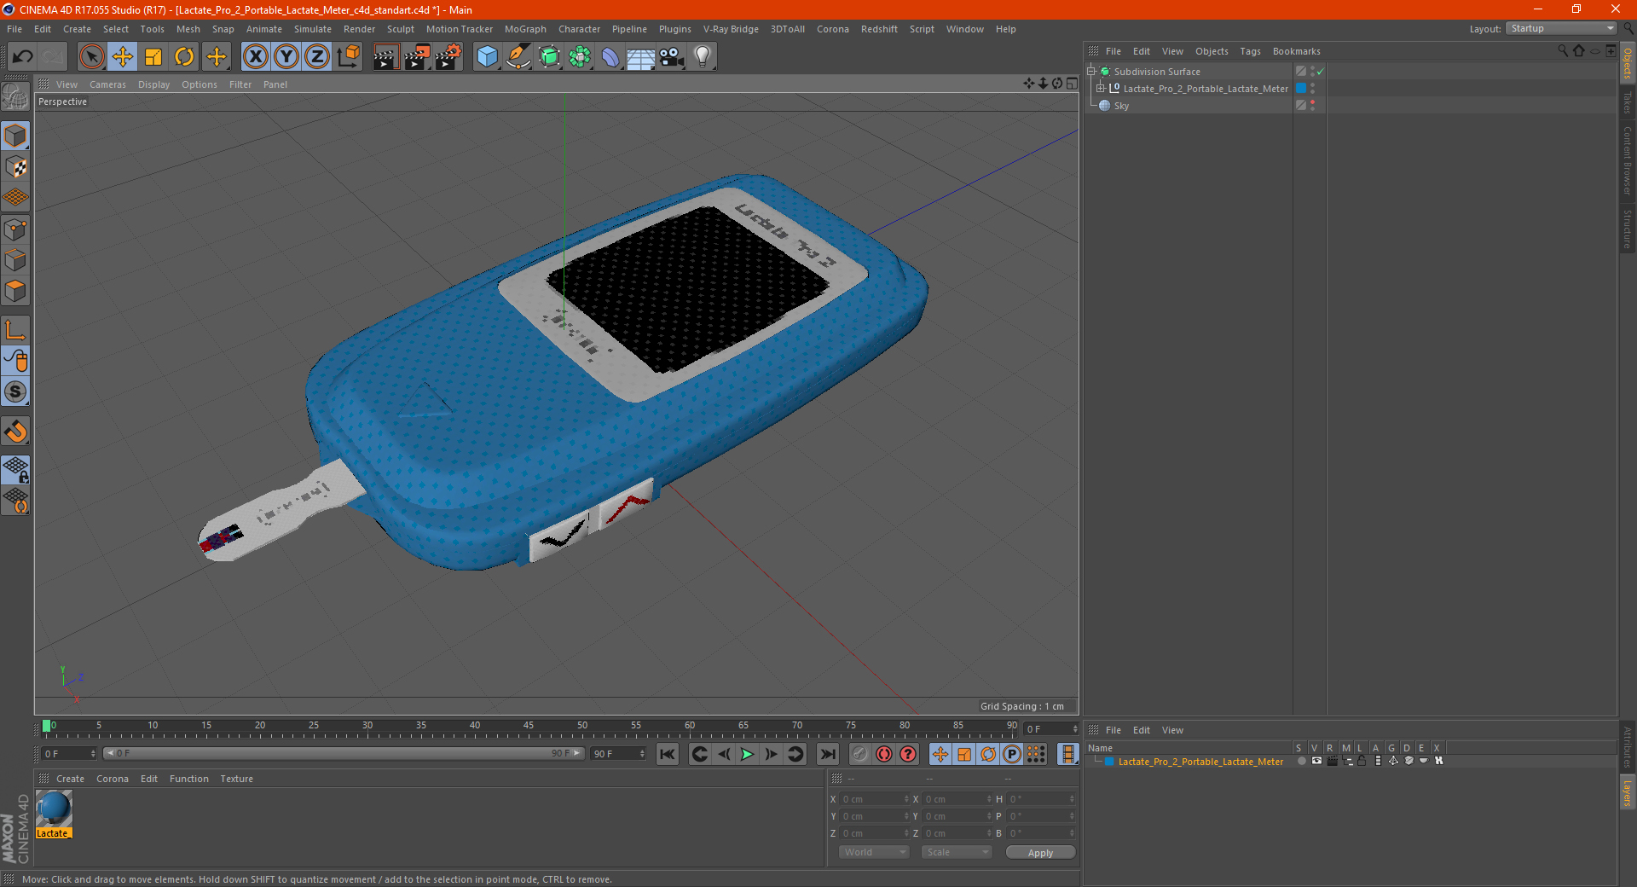
Task: Open the Render menu
Action: point(359,29)
